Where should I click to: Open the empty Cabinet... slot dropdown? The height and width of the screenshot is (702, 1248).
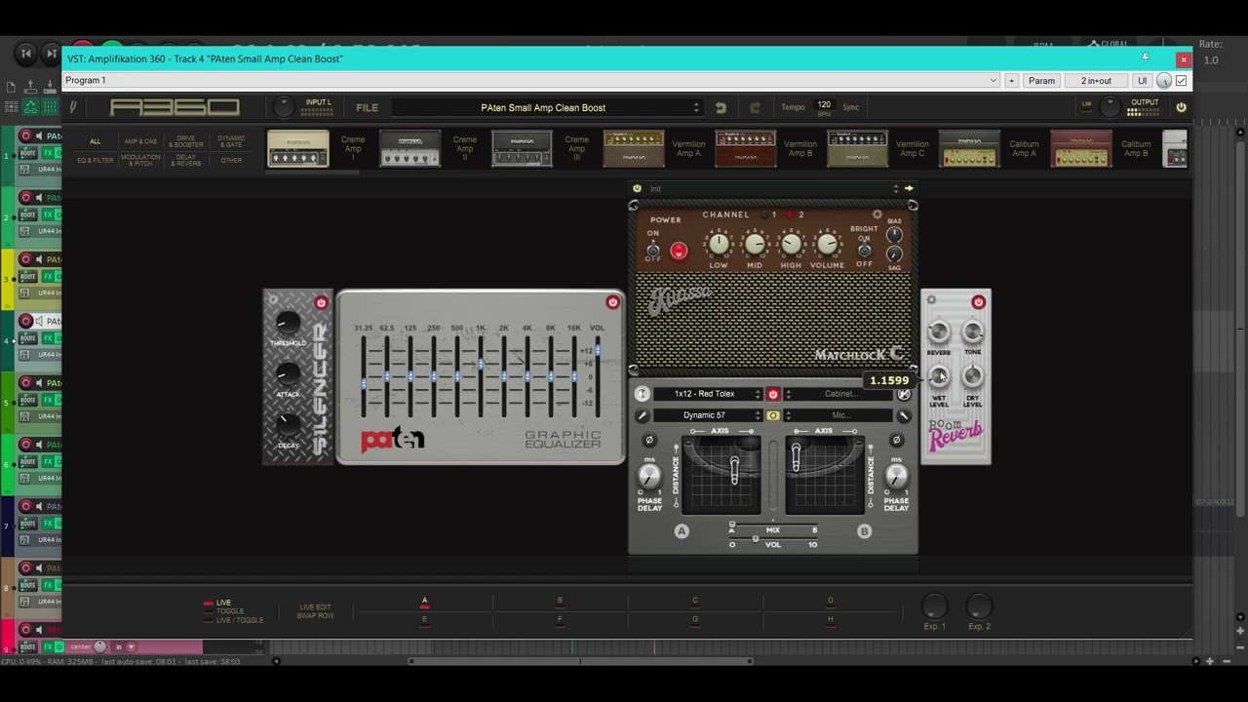coord(840,394)
